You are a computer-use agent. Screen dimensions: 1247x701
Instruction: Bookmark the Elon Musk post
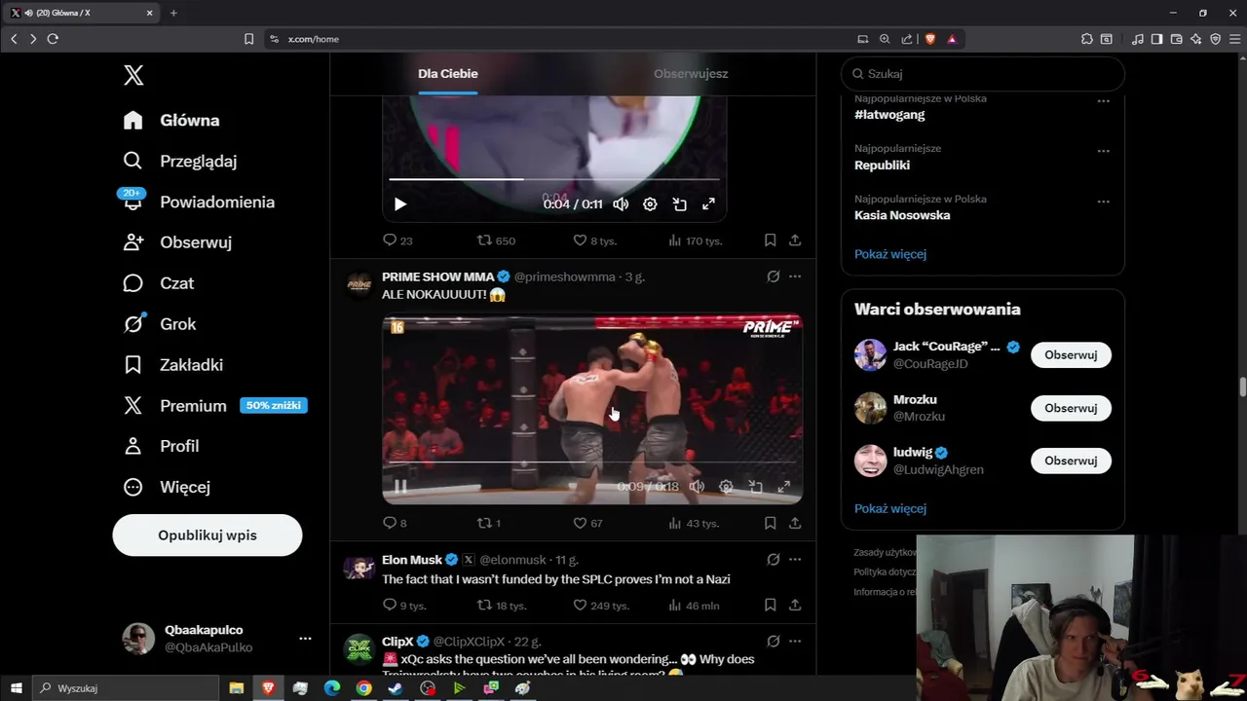click(770, 606)
